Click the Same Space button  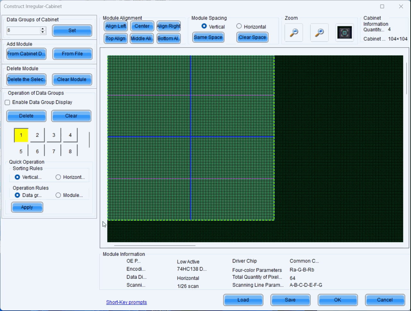[208, 37]
